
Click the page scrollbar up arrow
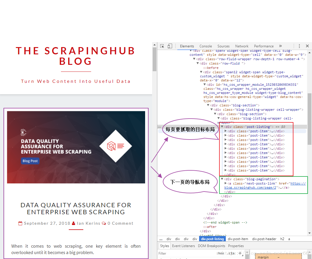coord(154,45)
